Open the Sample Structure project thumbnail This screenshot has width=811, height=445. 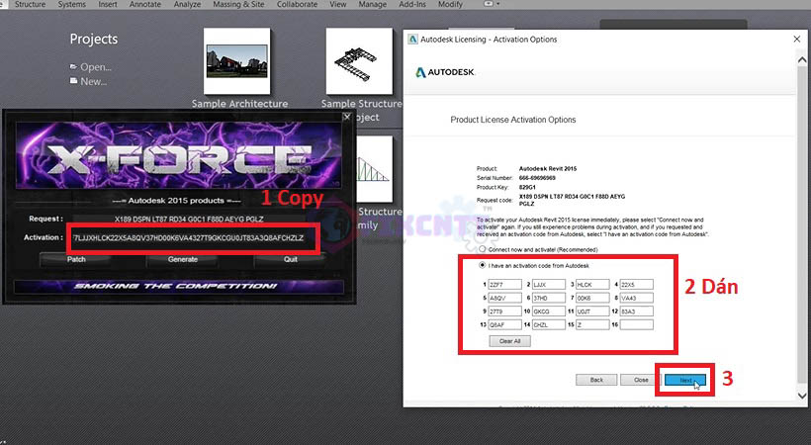pyautogui.click(x=359, y=61)
